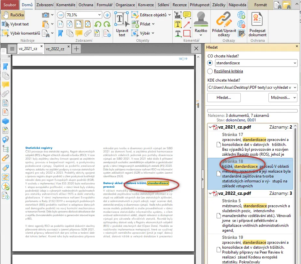The height and width of the screenshot is (264, 301).
Task: Click the zoom out minus icon
Action: (61, 15)
